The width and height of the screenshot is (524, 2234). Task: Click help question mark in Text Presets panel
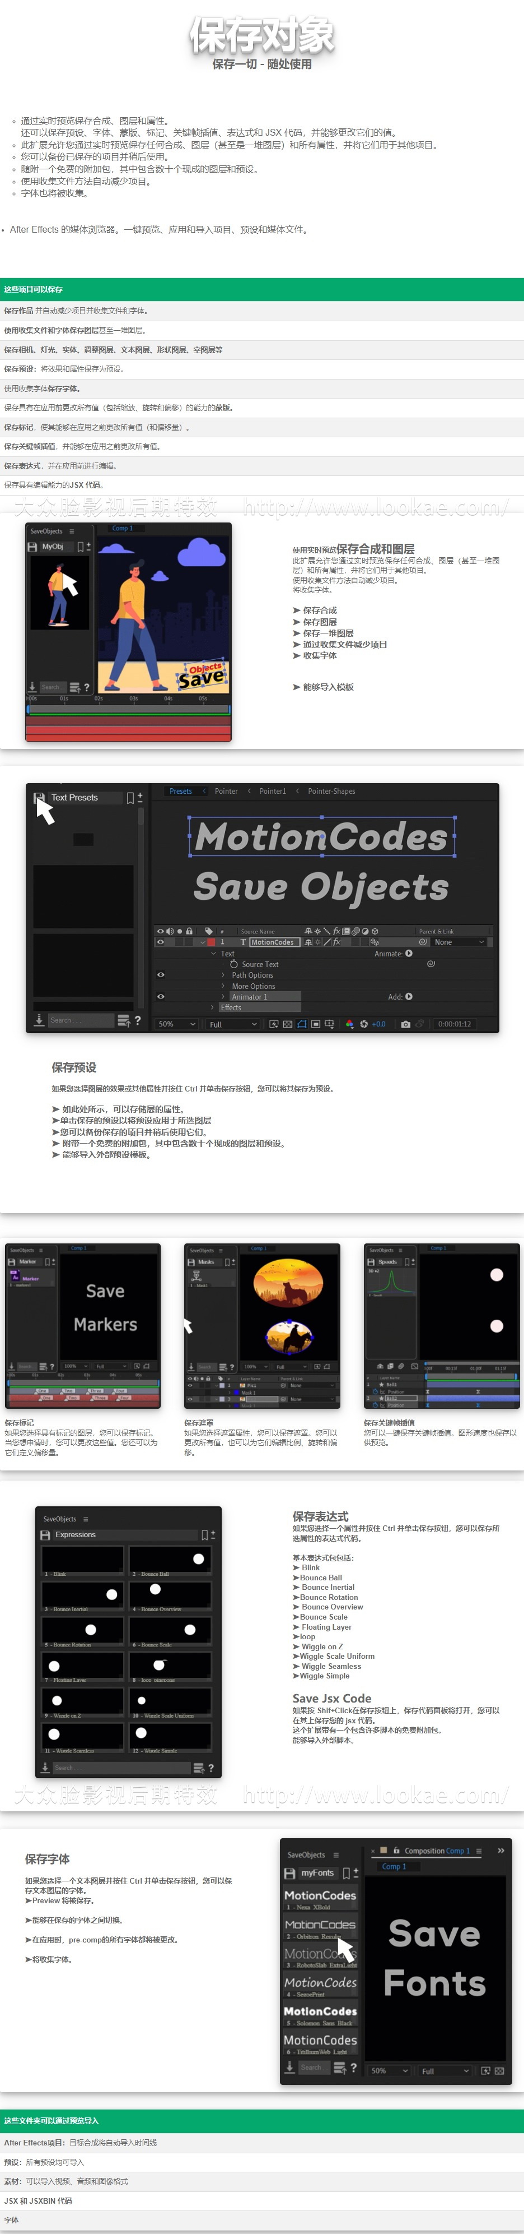coord(138,1020)
